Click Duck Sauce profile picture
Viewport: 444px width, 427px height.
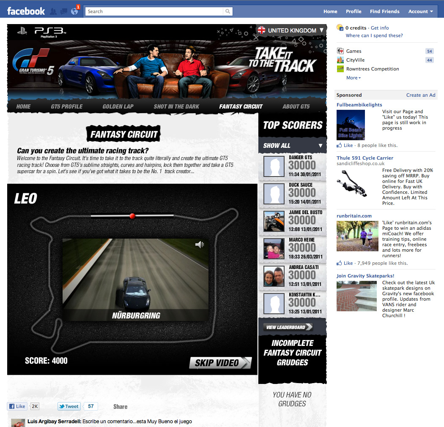coord(274,194)
